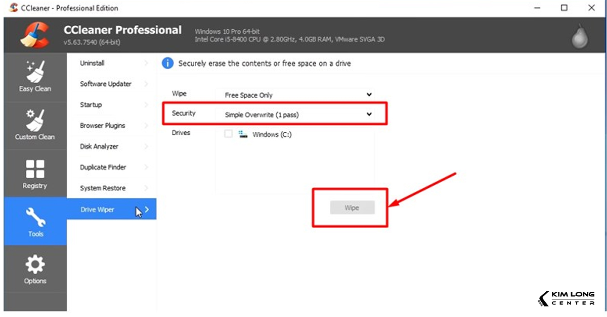Open the Uninstall tools section
Image resolution: width=607 pixels, height=317 pixels.
(x=93, y=63)
